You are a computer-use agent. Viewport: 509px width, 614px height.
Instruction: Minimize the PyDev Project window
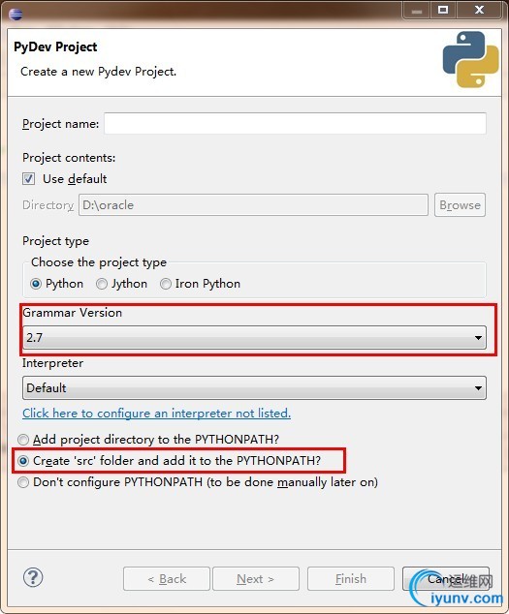[x=417, y=11]
